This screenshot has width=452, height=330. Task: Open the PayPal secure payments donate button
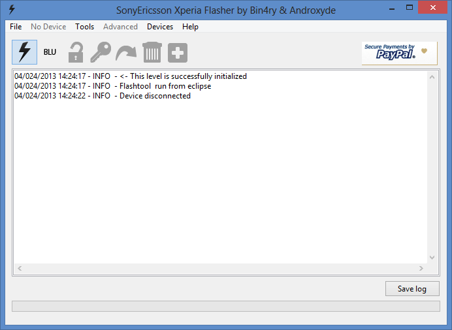point(400,53)
